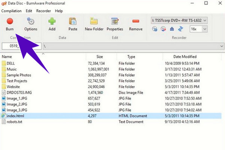Maximize the BurnAware Professional window

point(206,3)
